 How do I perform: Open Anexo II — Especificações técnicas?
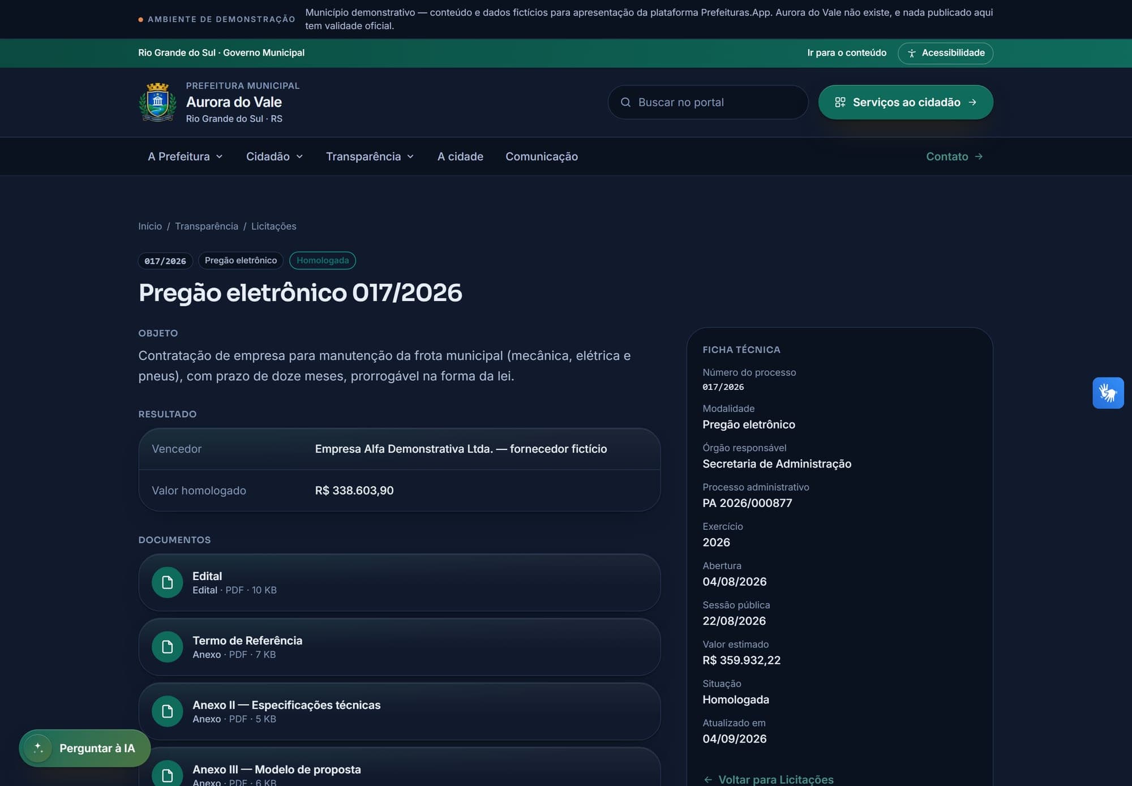pos(399,711)
